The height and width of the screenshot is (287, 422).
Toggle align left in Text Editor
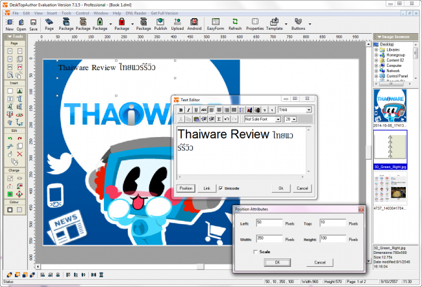click(x=212, y=110)
